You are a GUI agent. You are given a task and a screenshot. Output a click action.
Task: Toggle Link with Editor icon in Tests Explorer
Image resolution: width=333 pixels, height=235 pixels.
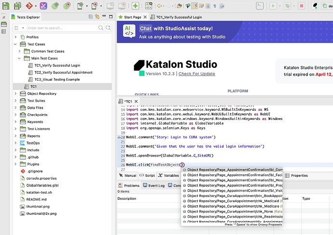click(x=97, y=16)
